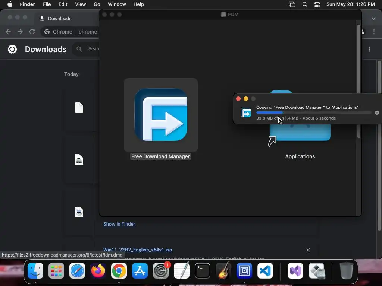The width and height of the screenshot is (382, 286).
Task: Open the Edit menu
Action: point(63,4)
